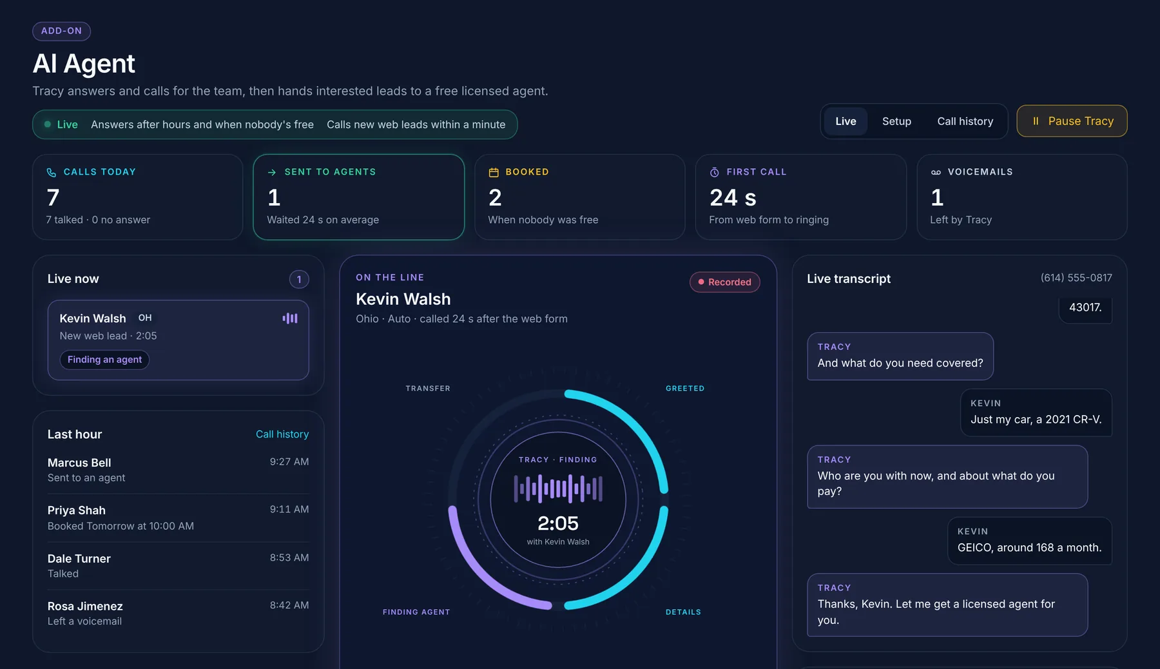Image resolution: width=1160 pixels, height=669 pixels.
Task: Click the waveform inside the call dial
Action: [x=558, y=489]
